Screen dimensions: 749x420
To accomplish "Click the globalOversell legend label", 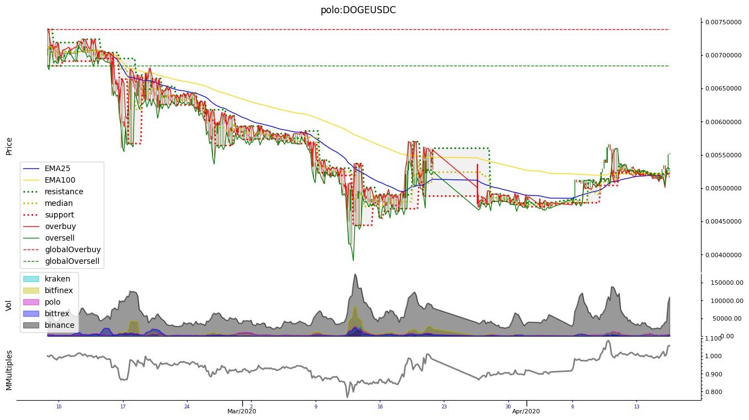I will click(x=72, y=261).
